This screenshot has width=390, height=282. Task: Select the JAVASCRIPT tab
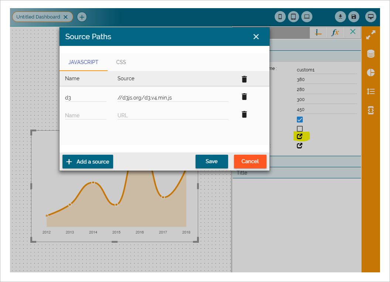83,62
